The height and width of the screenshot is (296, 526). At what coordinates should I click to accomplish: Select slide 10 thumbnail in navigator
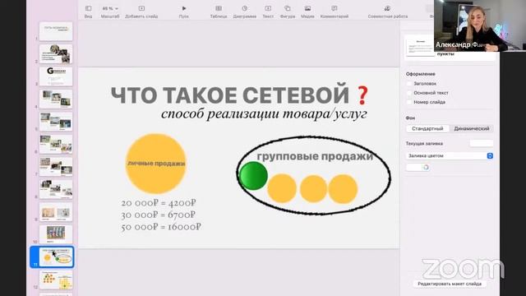pyautogui.click(x=56, y=234)
